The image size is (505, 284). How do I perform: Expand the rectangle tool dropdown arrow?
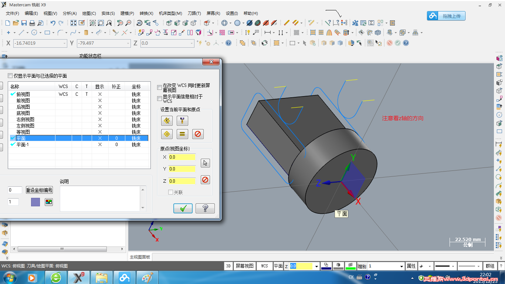click(54, 33)
